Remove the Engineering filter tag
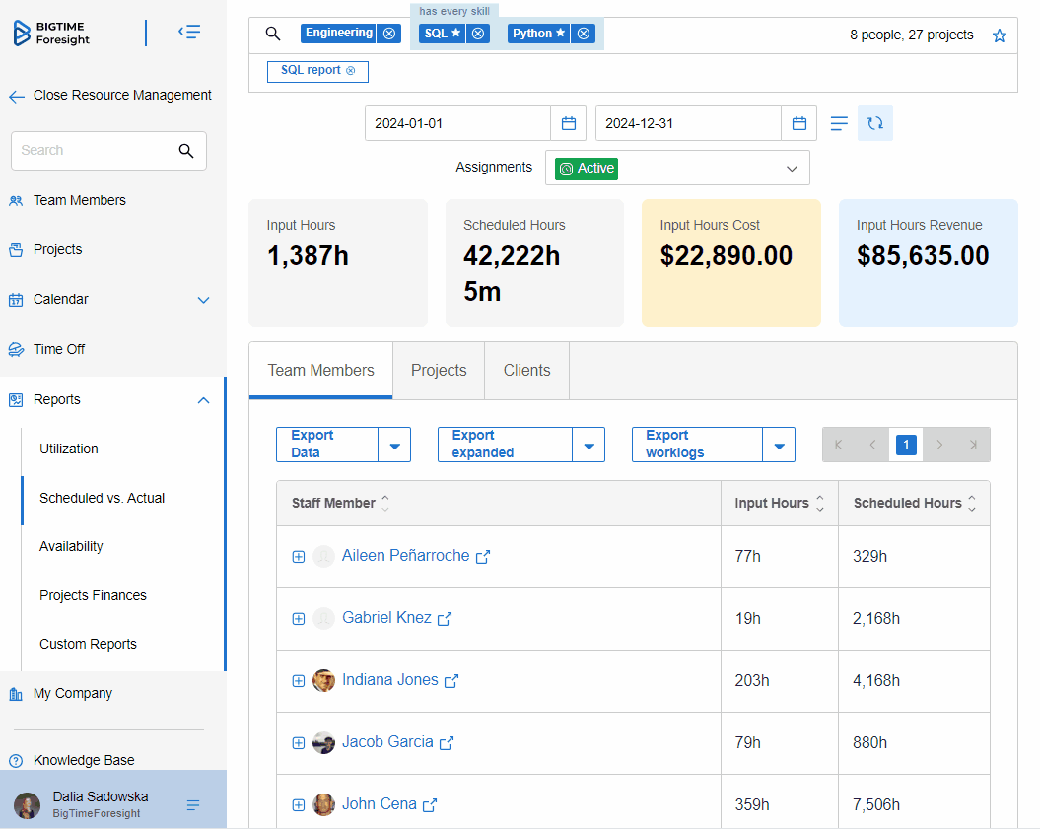 389,34
